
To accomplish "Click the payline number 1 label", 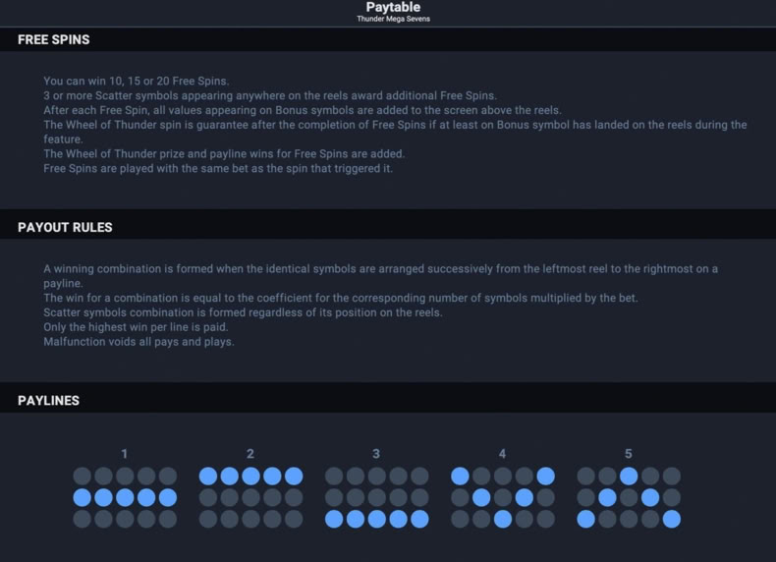I will point(124,454).
